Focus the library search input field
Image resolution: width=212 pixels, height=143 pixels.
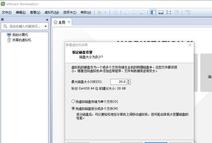25,26
